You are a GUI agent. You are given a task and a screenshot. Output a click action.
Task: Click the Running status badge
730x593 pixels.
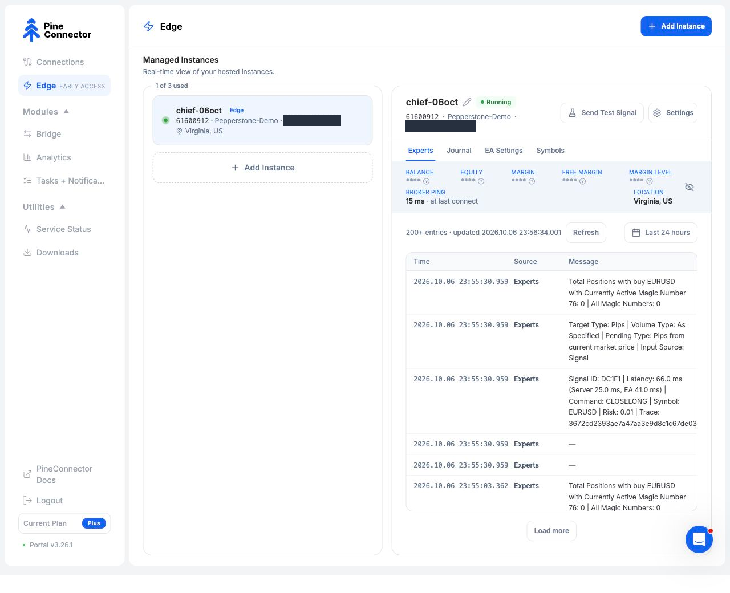coord(496,102)
